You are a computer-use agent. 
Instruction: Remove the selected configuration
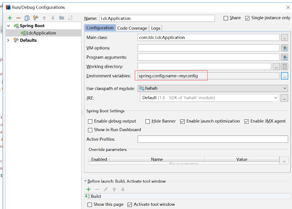(18, 18)
